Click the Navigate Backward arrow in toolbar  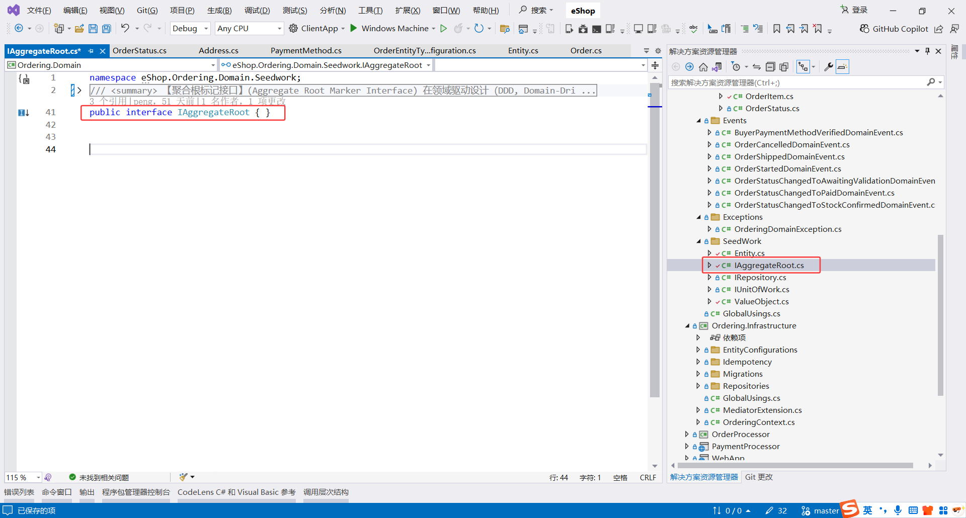19,28
